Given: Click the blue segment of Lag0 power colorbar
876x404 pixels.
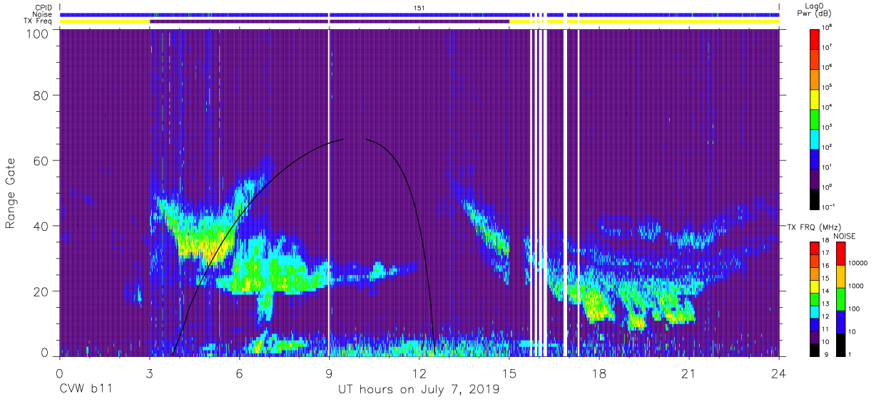Looking at the screenshot, I should point(815,159).
